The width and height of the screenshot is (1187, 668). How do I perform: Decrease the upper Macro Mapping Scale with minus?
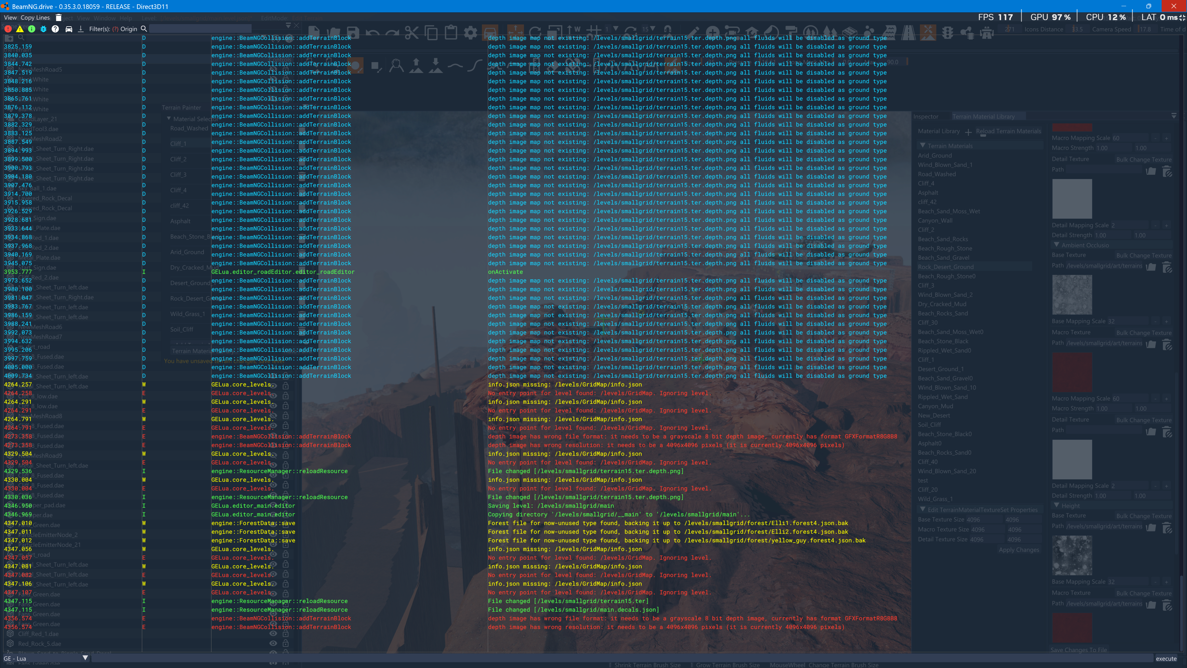(x=1156, y=138)
